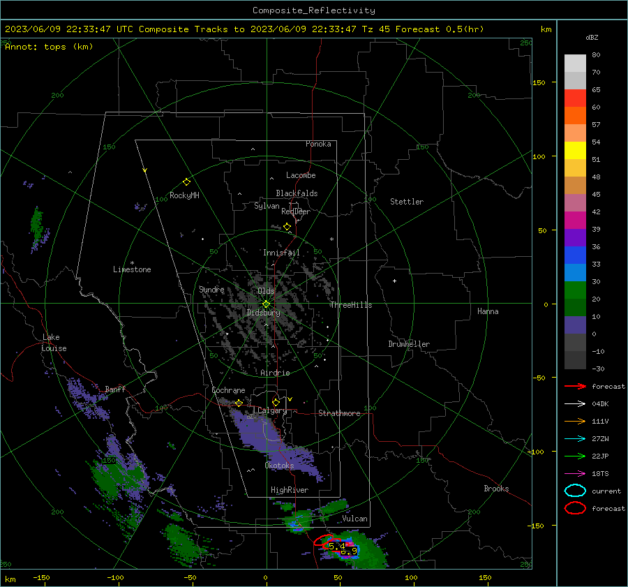Viewport: 628px width, 587px height.
Task: Click the magenta 18TS arrow legend icon
Action: pyautogui.click(x=575, y=474)
